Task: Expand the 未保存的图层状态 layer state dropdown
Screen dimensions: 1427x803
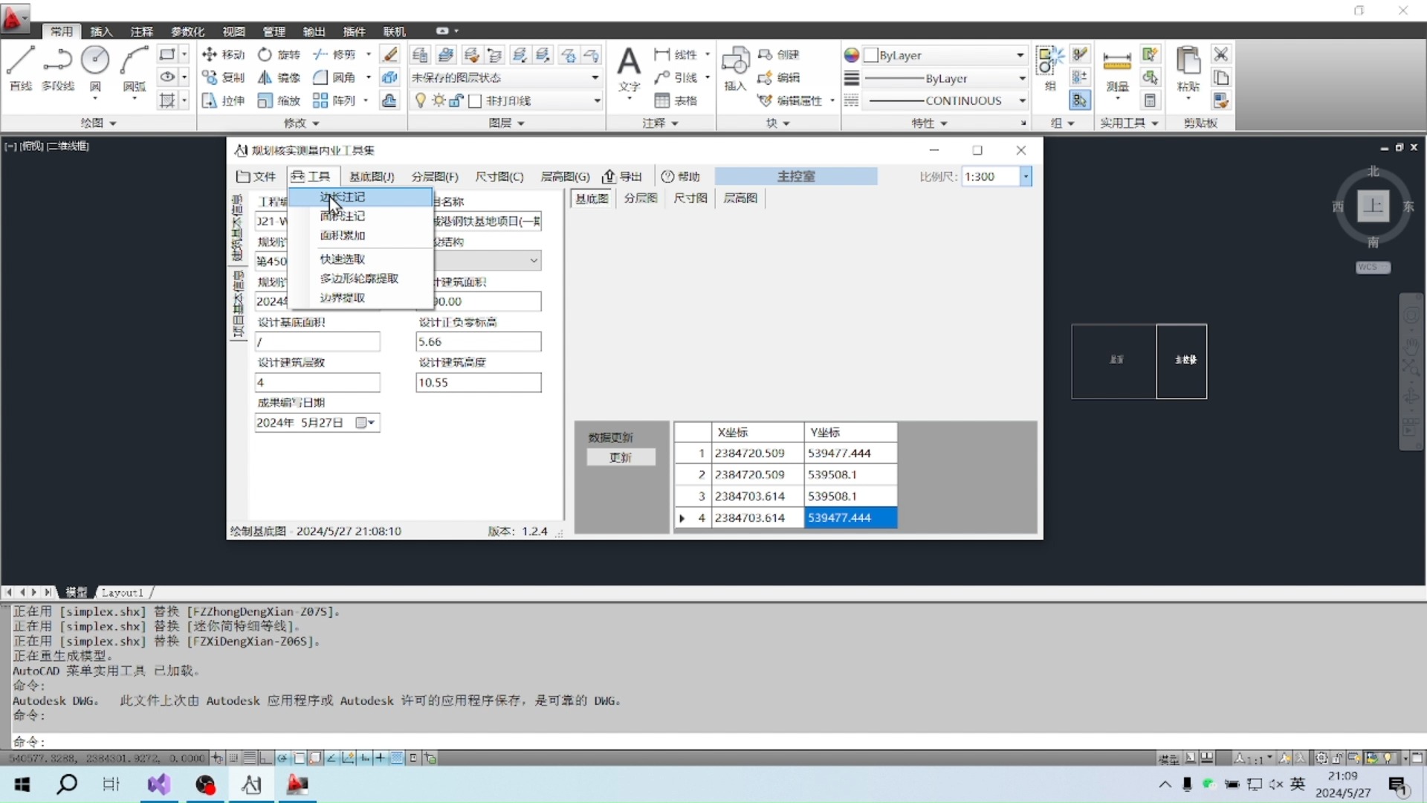Action: pos(595,77)
